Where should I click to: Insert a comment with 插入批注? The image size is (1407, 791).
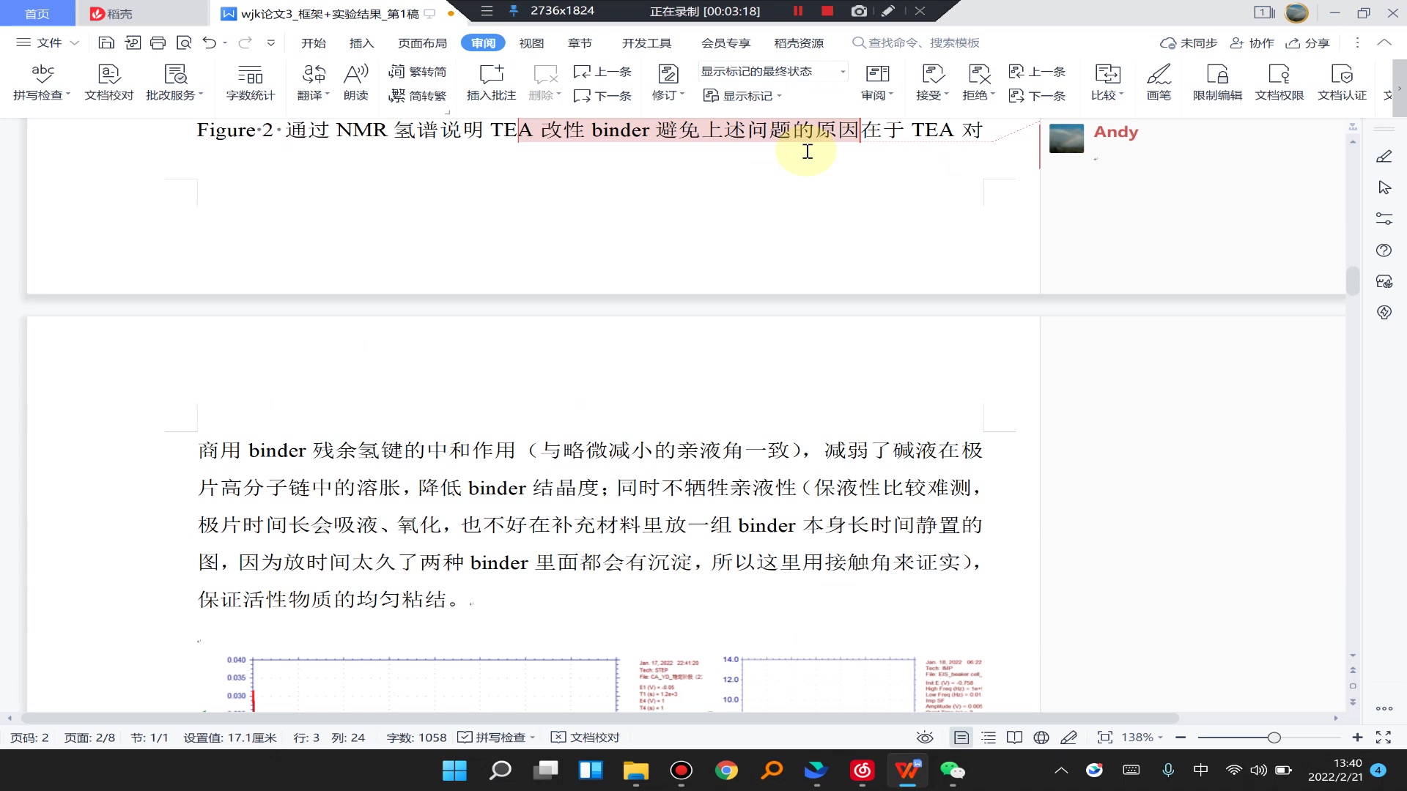point(491,82)
